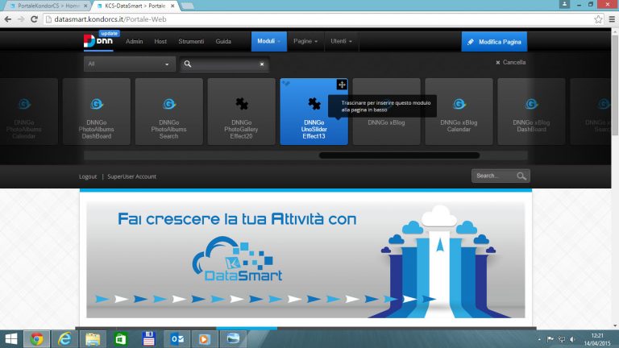Expand the Utenti dropdown menu
The width and height of the screenshot is (619, 348).
342,41
